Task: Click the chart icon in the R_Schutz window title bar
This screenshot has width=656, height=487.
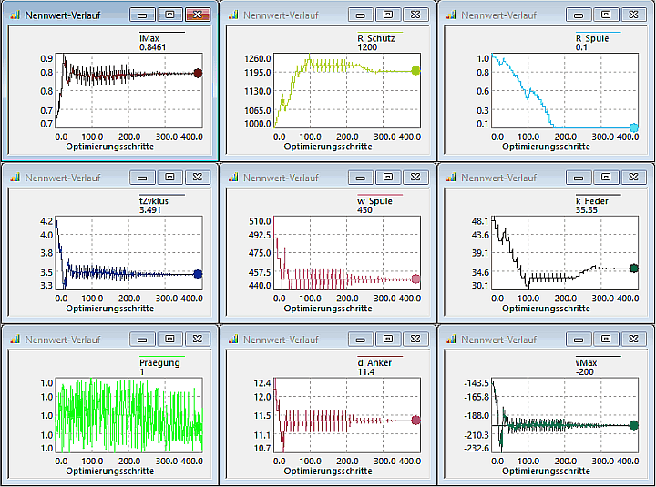Action: 232,15
